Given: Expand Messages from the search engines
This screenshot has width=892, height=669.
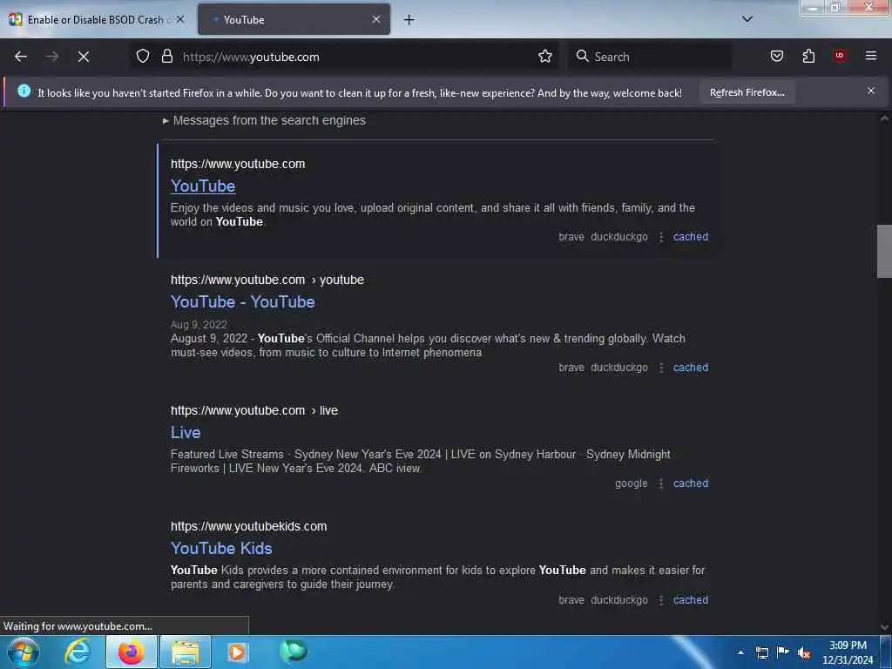Looking at the screenshot, I should (265, 120).
